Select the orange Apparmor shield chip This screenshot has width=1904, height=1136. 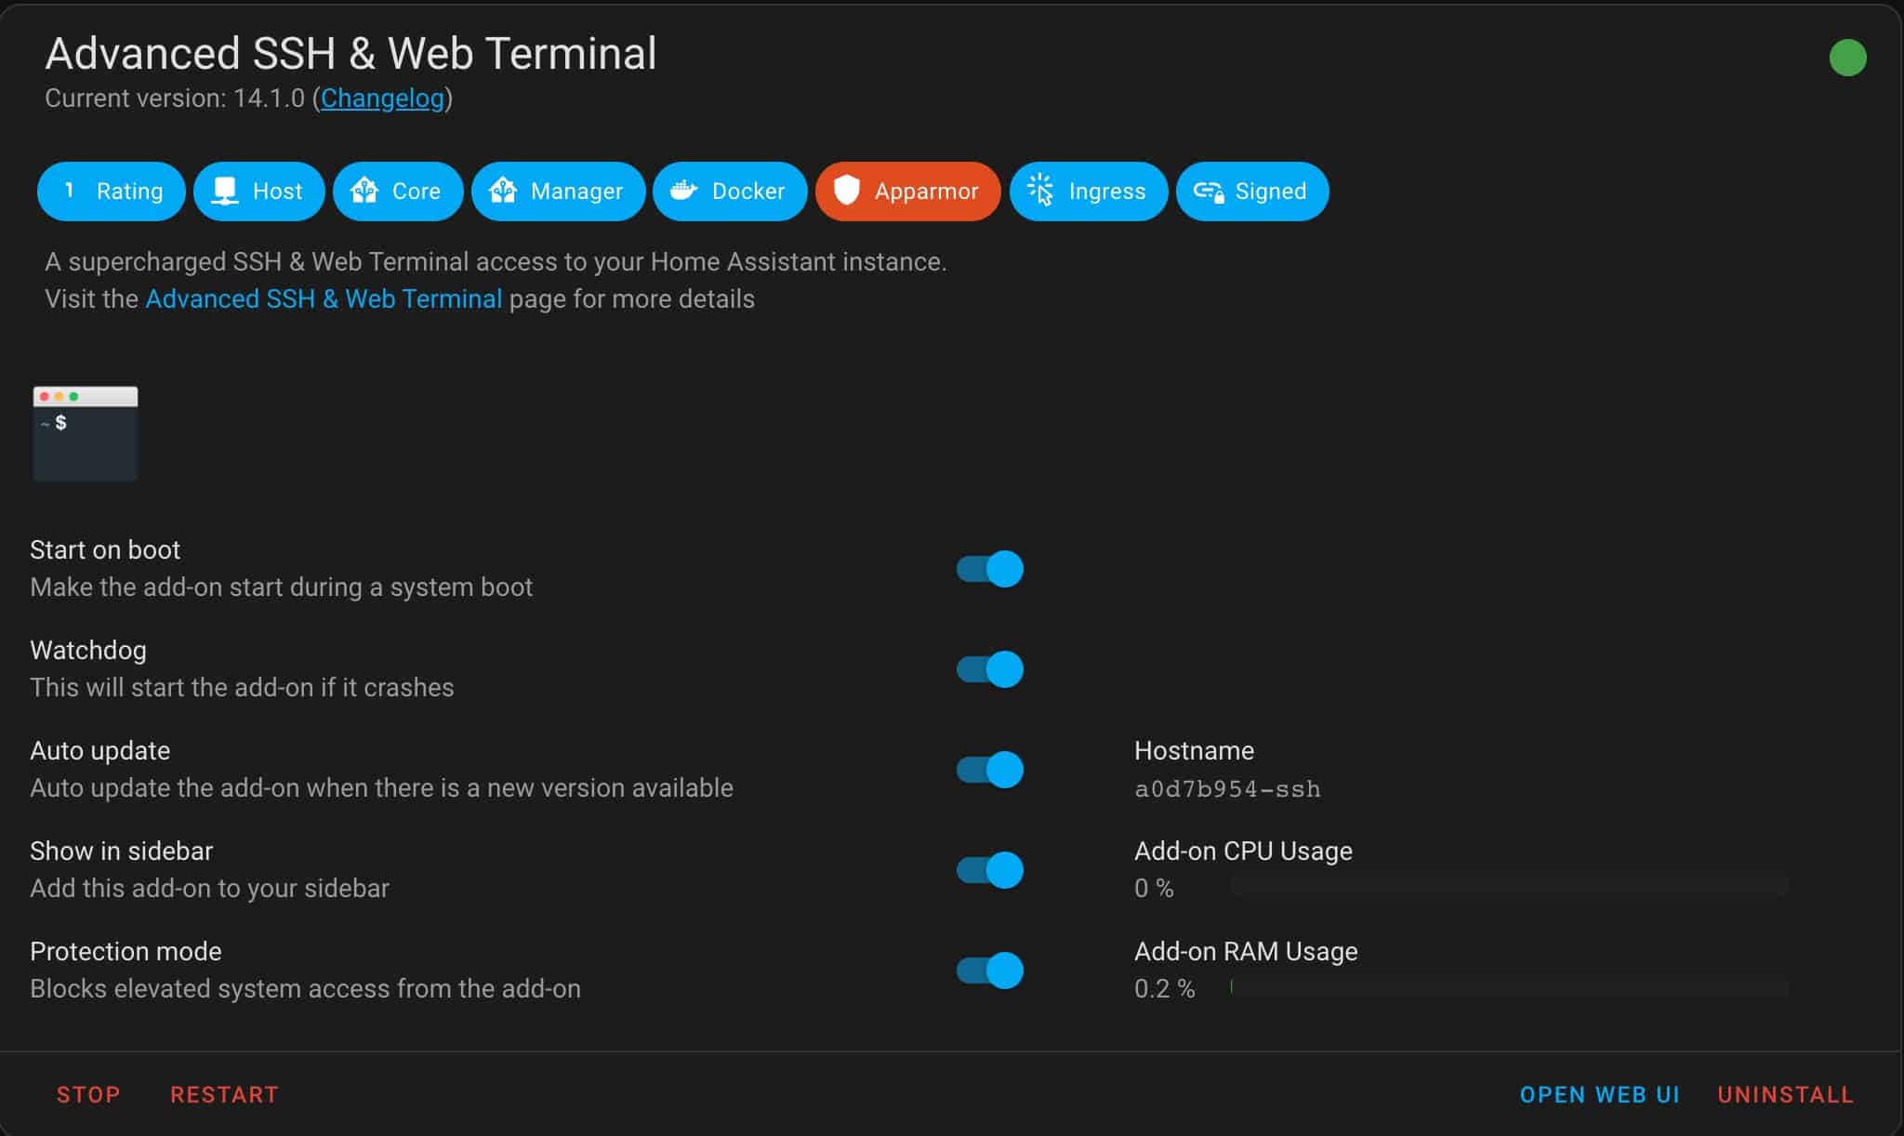point(908,192)
